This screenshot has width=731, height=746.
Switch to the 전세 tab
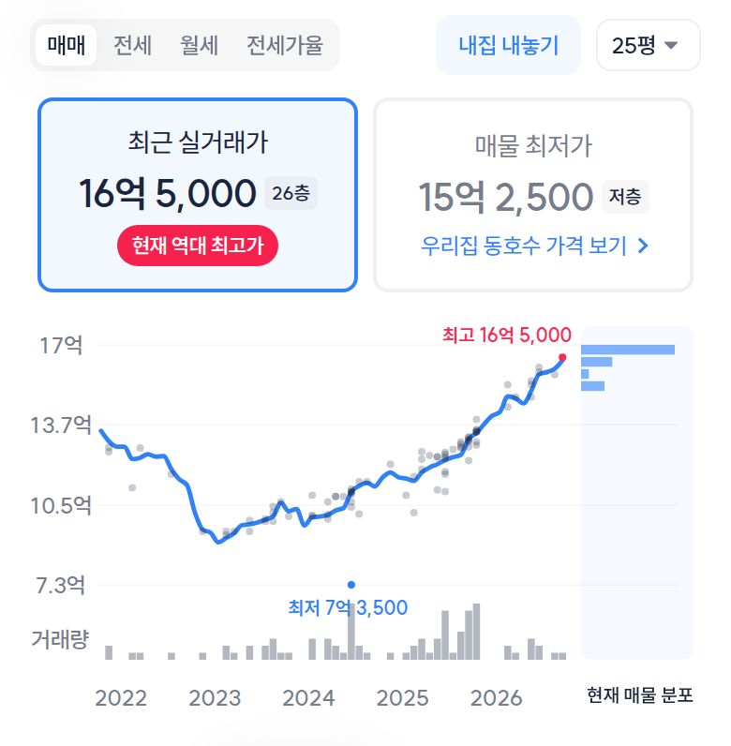tap(132, 45)
